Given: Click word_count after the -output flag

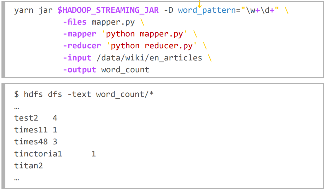Looking at the screenshot, I should click(x=125, y=70).
